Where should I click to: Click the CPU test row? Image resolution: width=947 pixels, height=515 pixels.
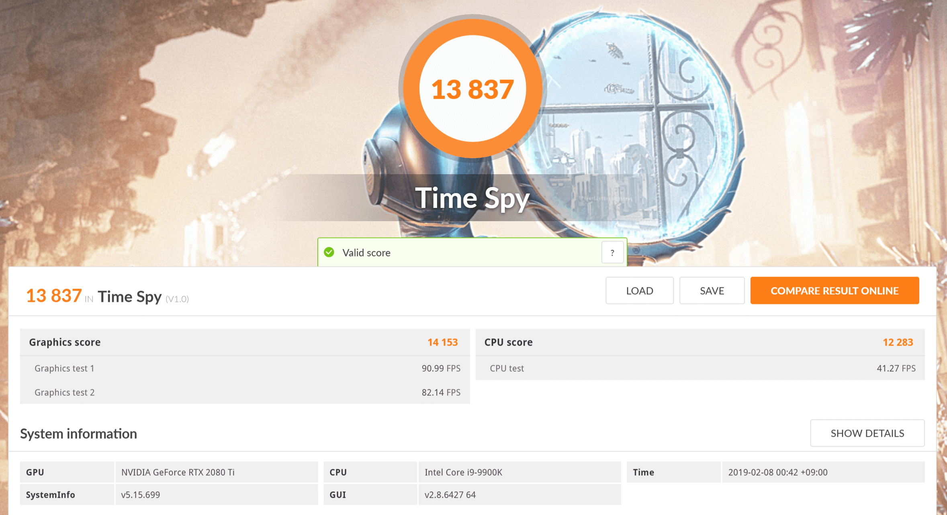(700, 368)
